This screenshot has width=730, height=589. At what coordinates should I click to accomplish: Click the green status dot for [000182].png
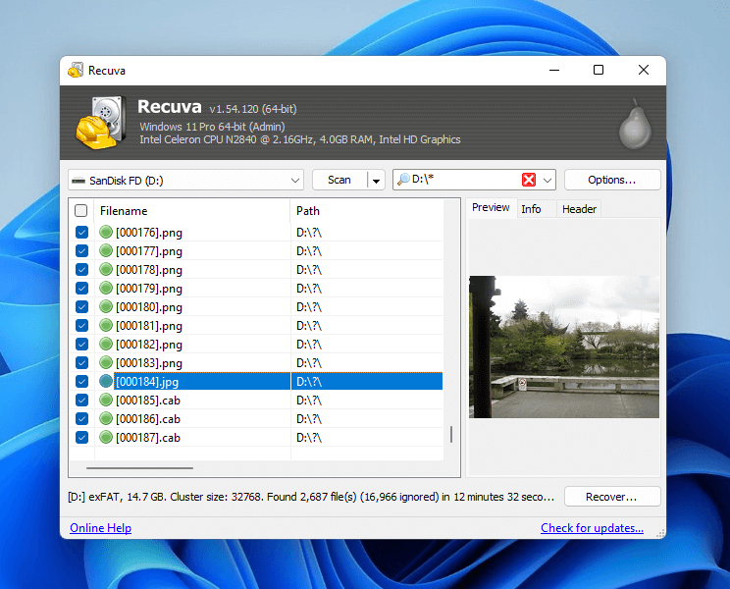point(106,344)
